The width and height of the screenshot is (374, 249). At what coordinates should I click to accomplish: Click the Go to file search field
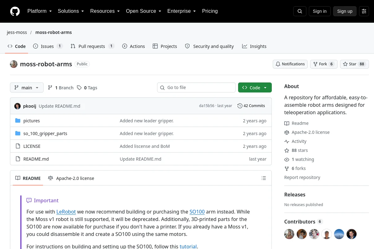[196, 87]
